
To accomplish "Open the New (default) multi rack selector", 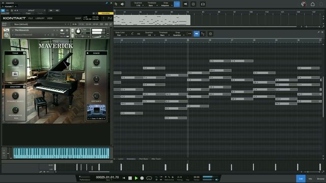I will [40, 24].
